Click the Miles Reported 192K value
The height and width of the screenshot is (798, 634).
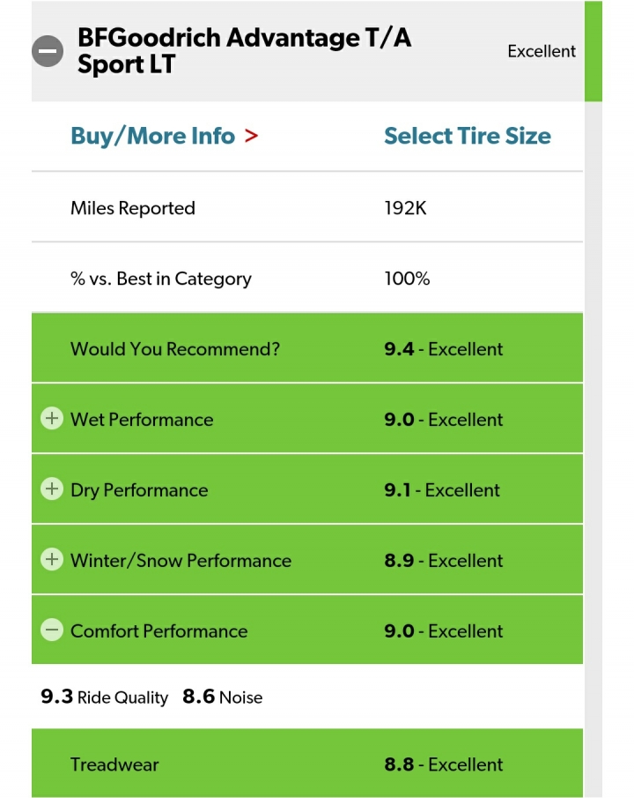tap(405, 208)
